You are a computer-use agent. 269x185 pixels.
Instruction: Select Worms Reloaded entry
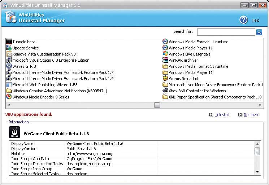click(x=183, y=79)
